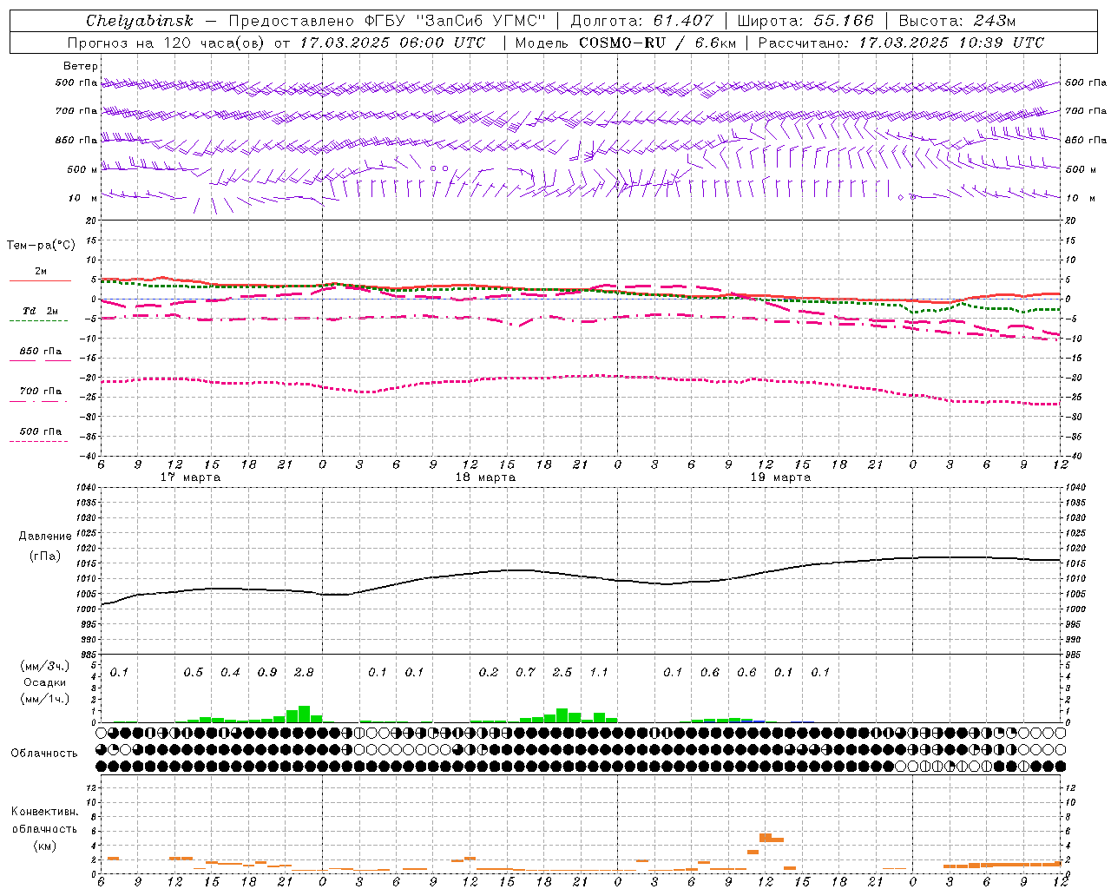Viewport: 1111px width, 889px height.
Task: Select the 0.9 precipitation total value
Action: pos(267,673)
